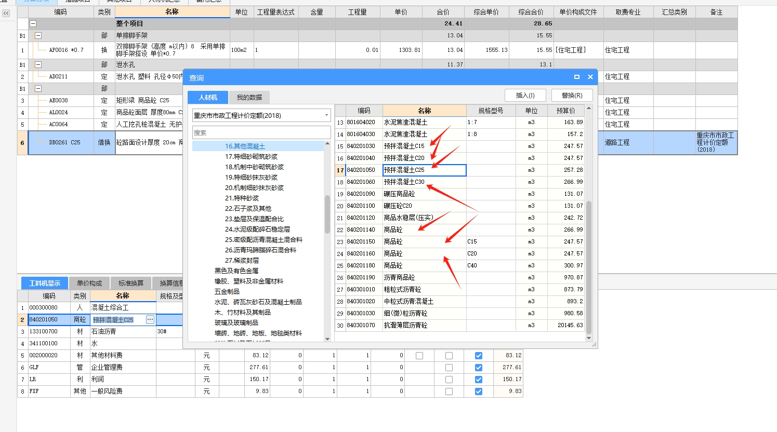
Task: Select 23.垫层及保温配合比 in the tree
Action: (254, 219)
